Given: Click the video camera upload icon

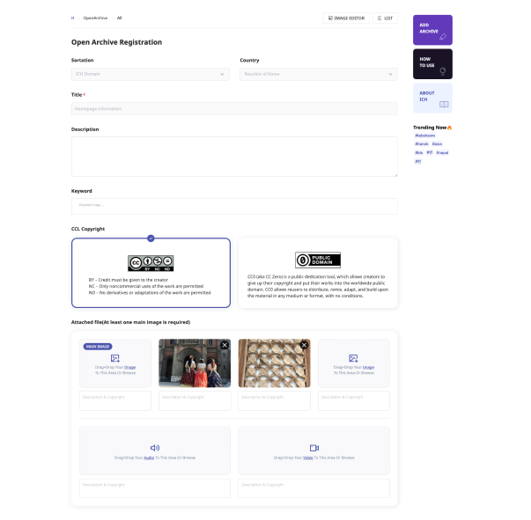Looking at the screenshot, I should (314, 448).
